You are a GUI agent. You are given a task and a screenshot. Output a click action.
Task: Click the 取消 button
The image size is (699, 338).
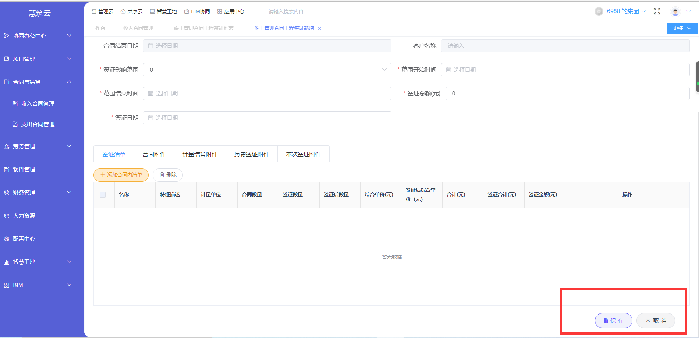(x=656, y=320)
